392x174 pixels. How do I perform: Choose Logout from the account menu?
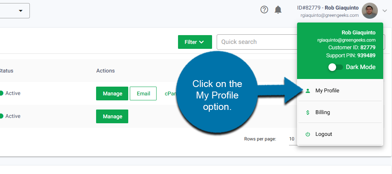(324, 134)
